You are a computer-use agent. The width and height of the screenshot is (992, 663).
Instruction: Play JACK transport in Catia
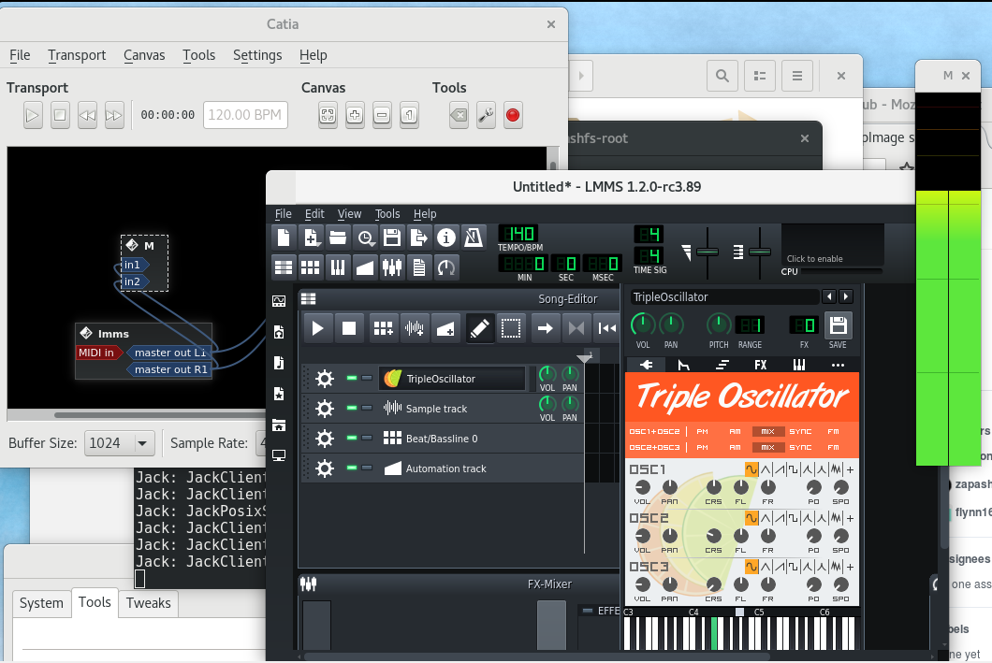click(x=32, y=115)
